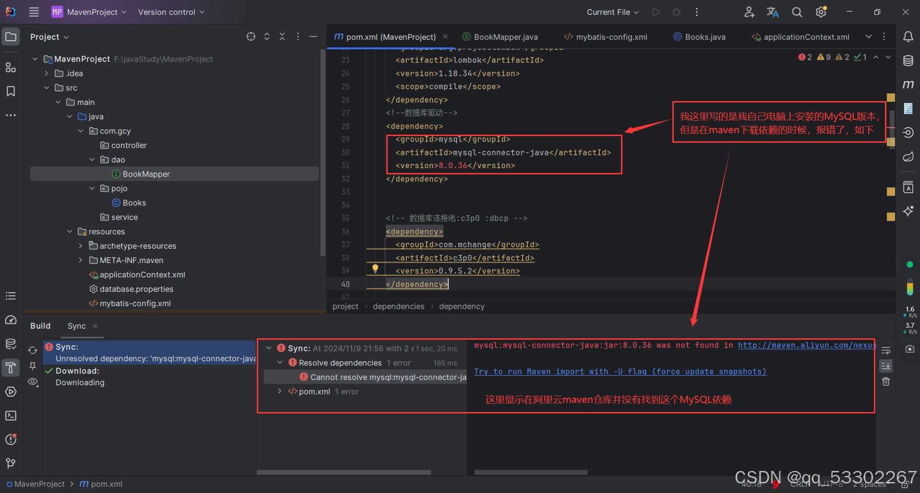Switch to mybatis-config.xml tab

(x=606, y=37)
